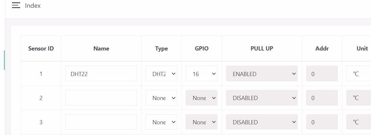Click the Addr field for sensor 2

click(x=322, y=98)
